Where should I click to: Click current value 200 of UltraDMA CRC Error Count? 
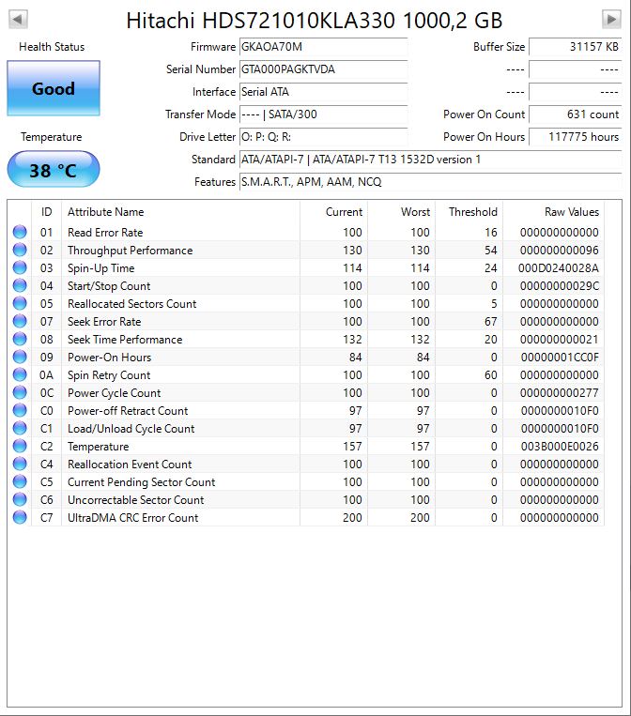coord(352,517)
